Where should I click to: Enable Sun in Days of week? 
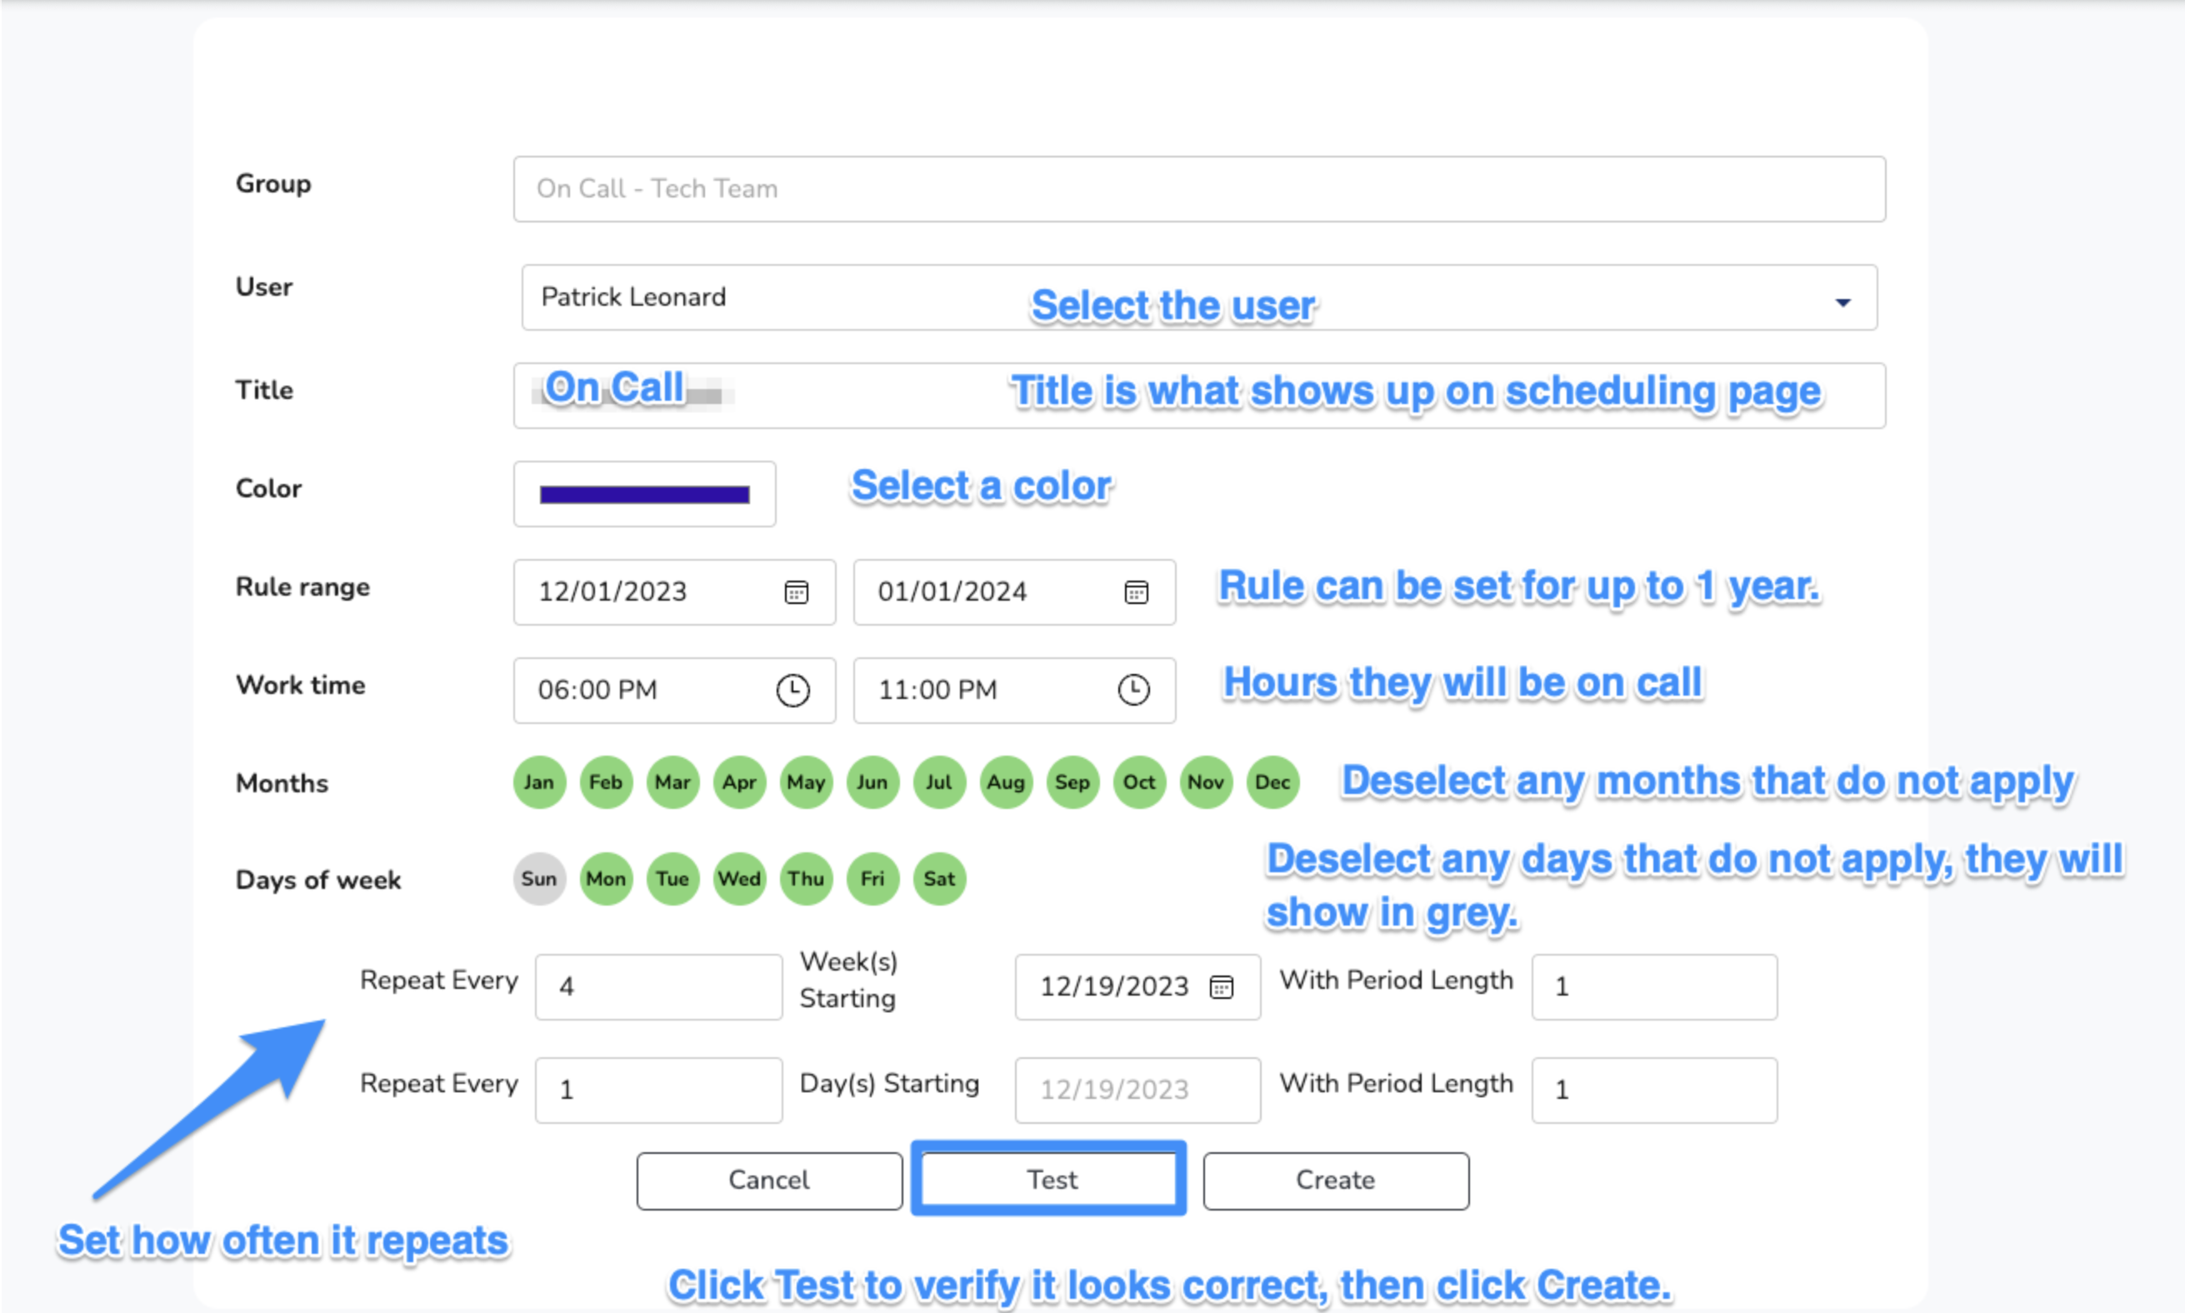click(539, 879)
